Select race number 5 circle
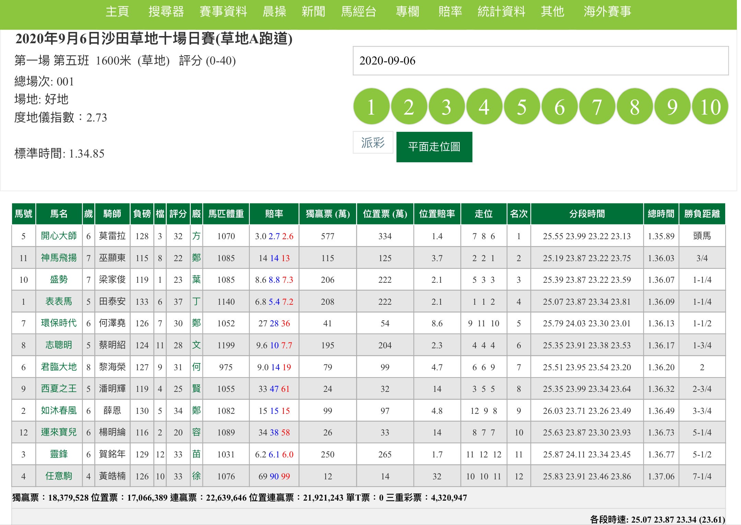Image resolution: width=741 pixels, height=525 pixels. pos(522,107)
